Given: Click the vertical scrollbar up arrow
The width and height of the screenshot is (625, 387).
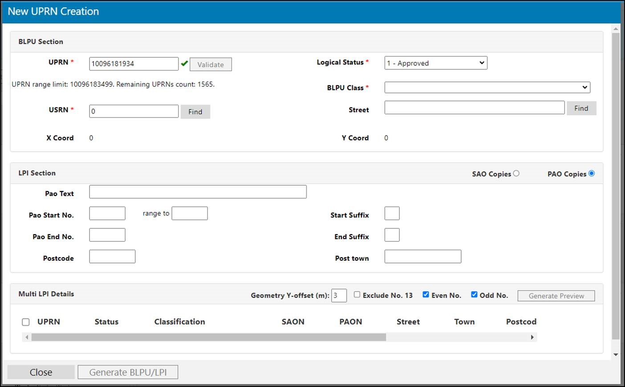Looking at the screenshot, I should pyautogui.click(x=616, y=28).
